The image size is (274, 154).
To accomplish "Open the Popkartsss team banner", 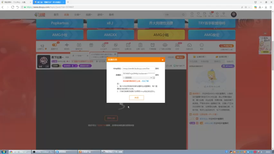I will (x=60, y=23).
